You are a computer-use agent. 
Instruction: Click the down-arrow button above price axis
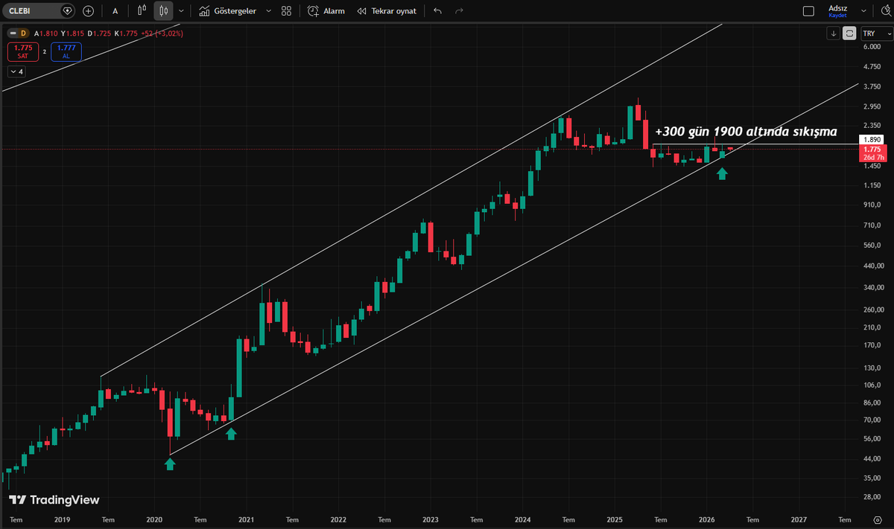click(x=834, y=33)
